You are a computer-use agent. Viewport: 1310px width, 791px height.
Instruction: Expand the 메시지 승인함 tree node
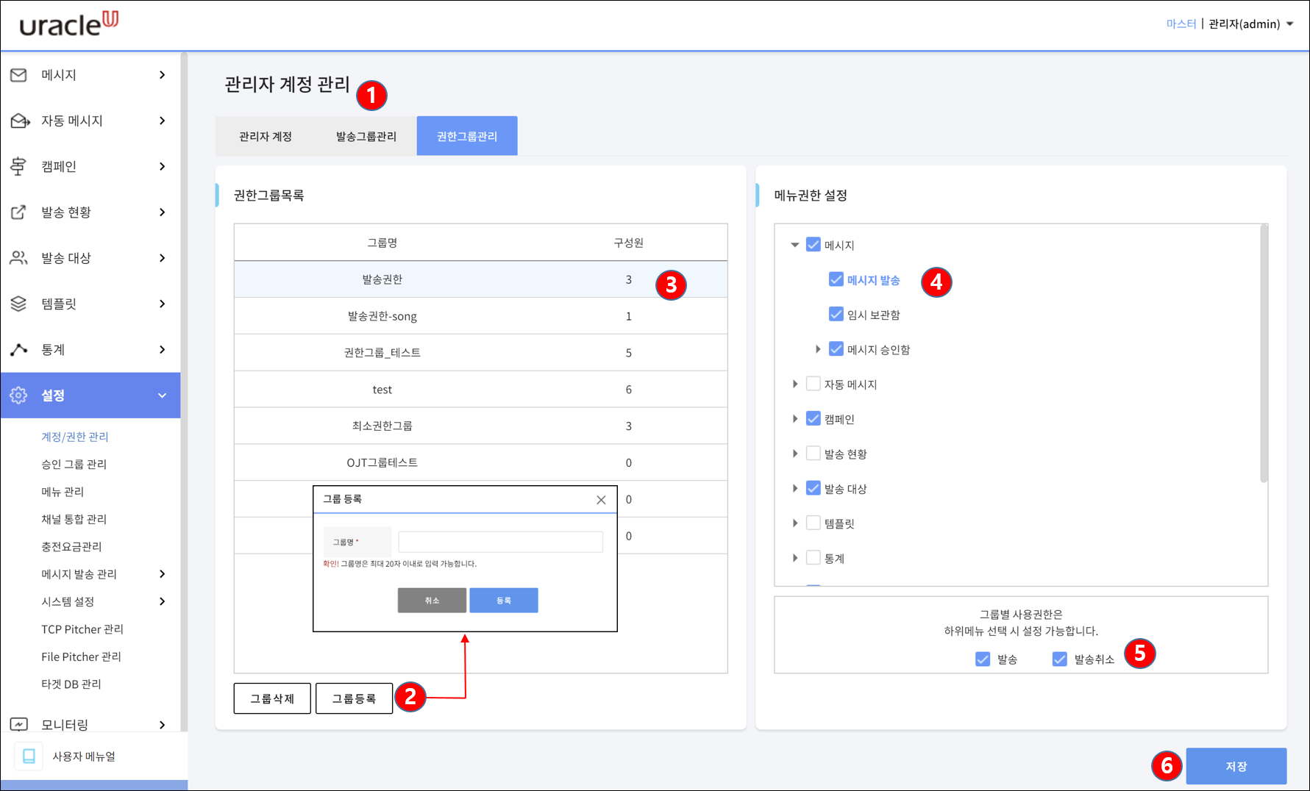[818, 349]
